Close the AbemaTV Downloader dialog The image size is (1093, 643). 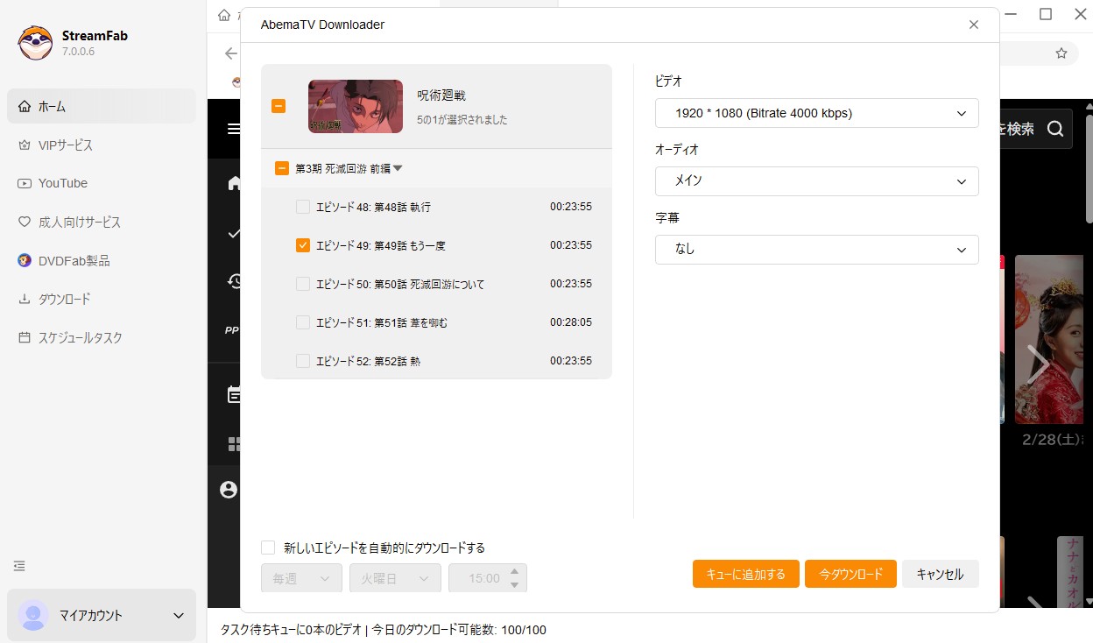[974, 25]
